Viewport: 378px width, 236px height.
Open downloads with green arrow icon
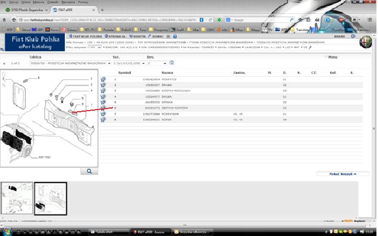(x=219, y=20)
